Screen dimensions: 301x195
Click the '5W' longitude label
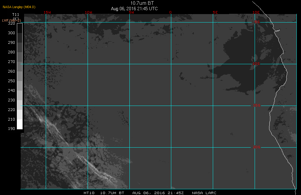coord(132,12)
